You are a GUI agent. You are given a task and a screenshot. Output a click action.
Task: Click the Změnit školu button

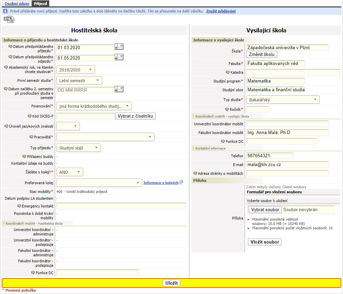tap(261, 54)
